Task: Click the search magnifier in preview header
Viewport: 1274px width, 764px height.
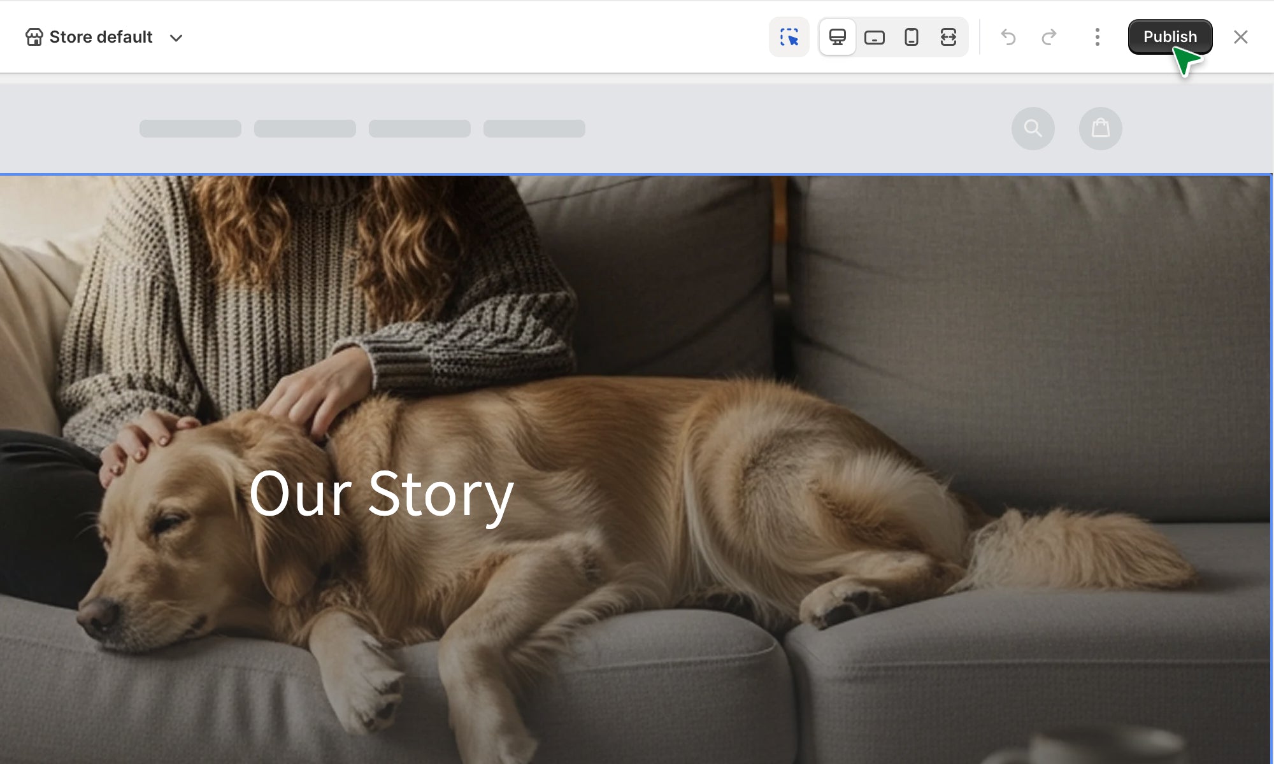Action: coord(1033,129)
